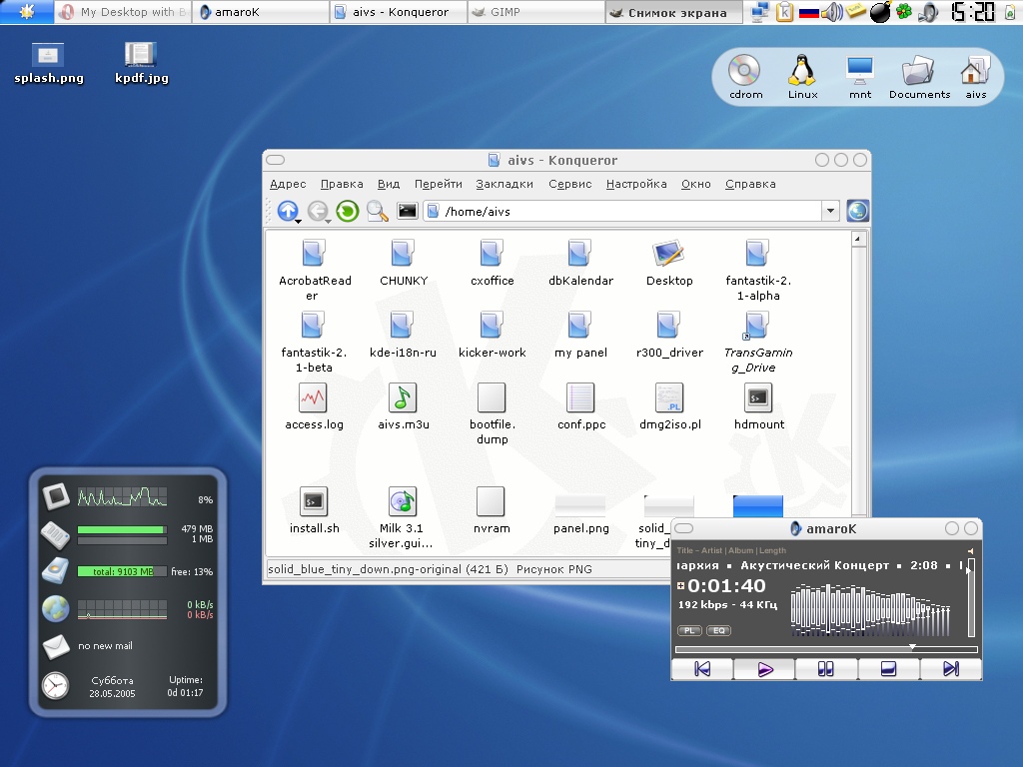The height and width of the screenshot is (767, 1023).
Task: Open the KDE start menu button
Action: point(27,11)
